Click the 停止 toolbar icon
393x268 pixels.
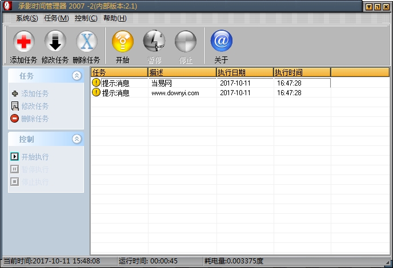186,42
